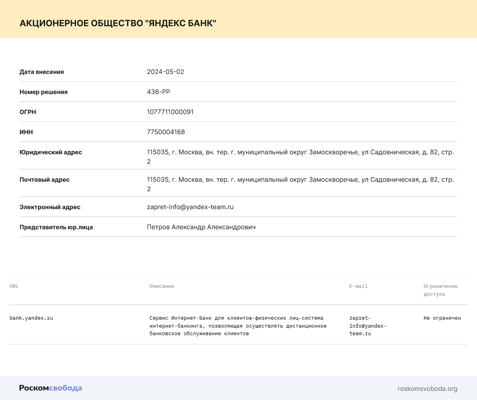This screenshot has height=400, width=477.
Task: Select the ОГРН value 1077711000091
Action: pos(170,112)
